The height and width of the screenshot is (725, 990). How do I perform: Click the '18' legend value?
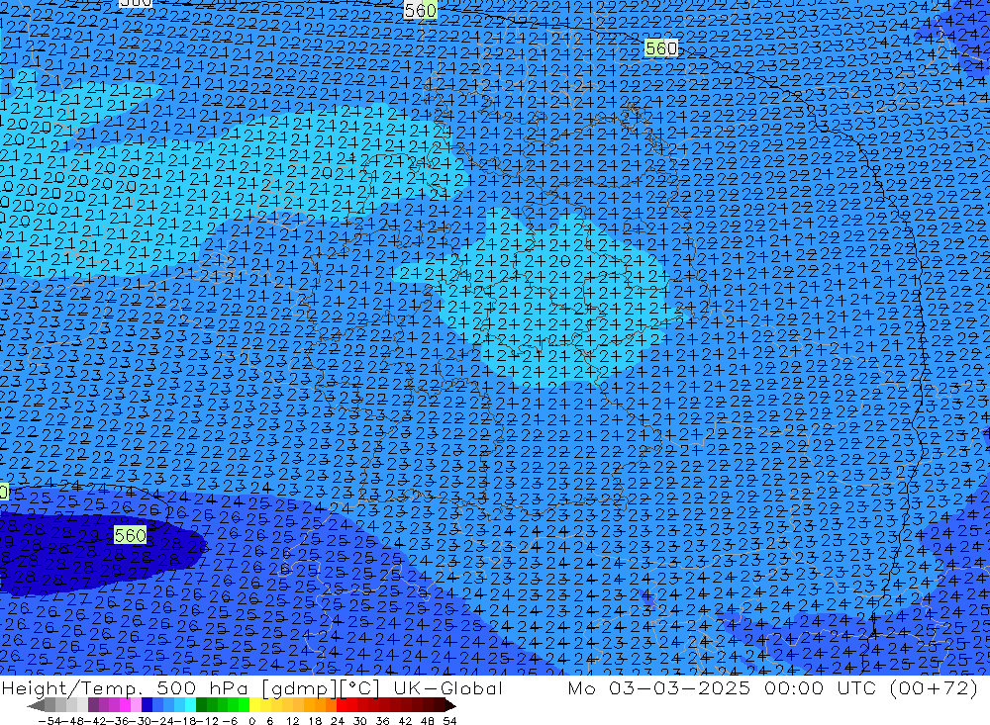coord(315,721)
